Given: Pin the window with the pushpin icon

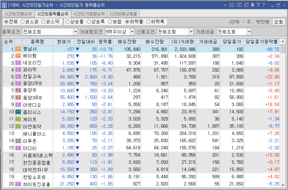Looking at the screenshot, I should pos(253,5).
